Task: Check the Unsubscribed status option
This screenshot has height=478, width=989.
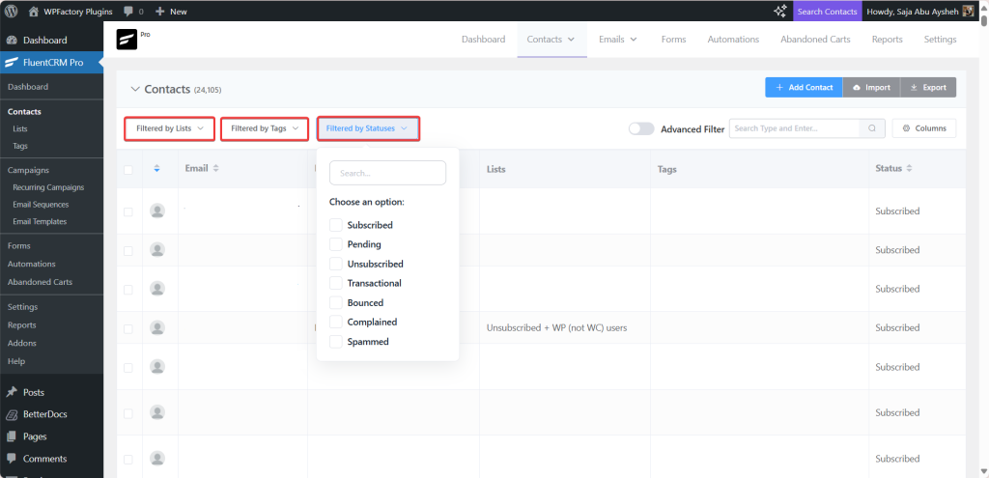Action: tap(336, 264)
